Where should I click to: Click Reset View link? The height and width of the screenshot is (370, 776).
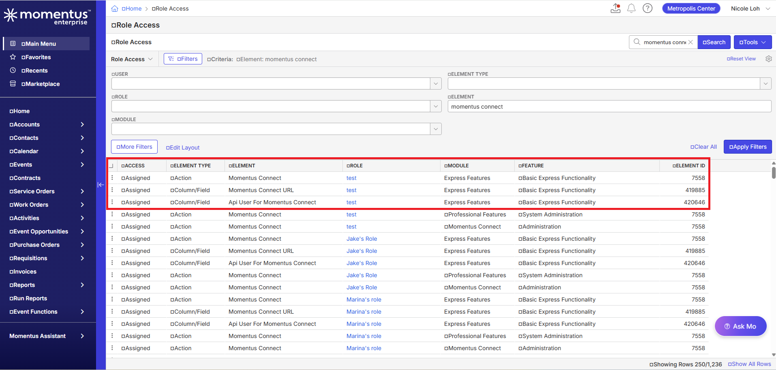coord(741,59)
